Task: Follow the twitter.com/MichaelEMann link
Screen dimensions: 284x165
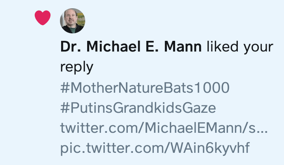Action: pos(164,128)
